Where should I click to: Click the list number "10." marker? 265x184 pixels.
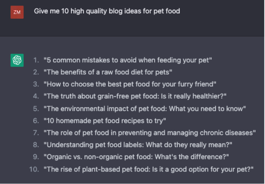pos(34,169)
